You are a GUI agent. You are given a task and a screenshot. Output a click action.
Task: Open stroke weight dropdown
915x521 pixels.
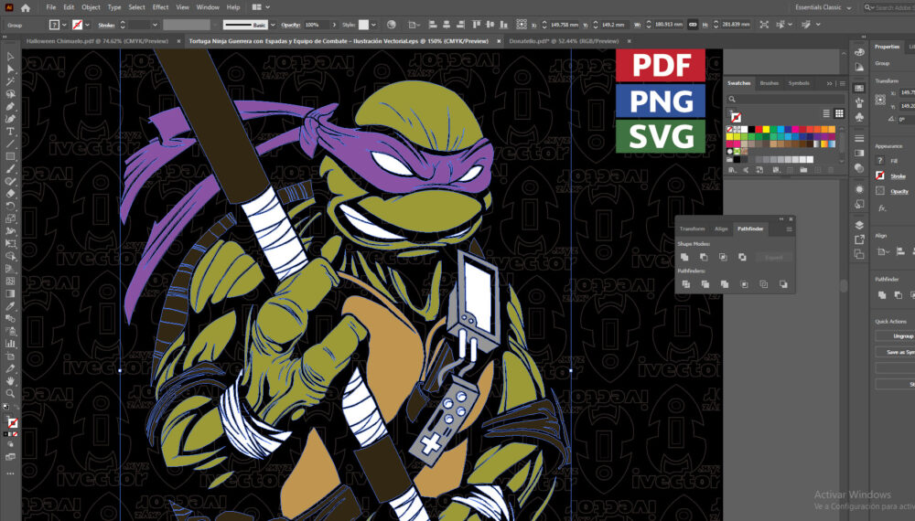pyautogui.click(x=155, y=25)
